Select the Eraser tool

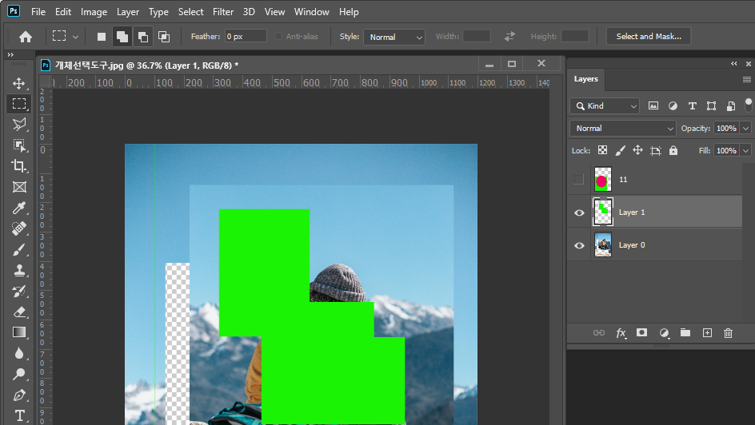click(18, 312)
